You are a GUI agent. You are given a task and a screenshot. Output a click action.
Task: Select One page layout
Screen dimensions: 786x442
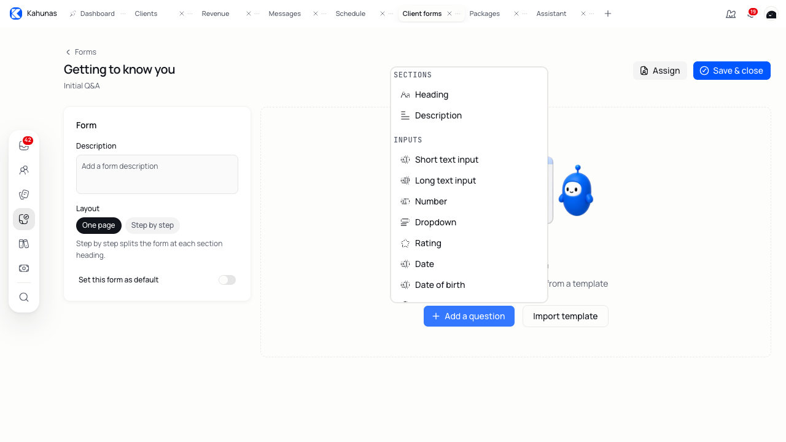pyautogui.click(x=99, y=225)
